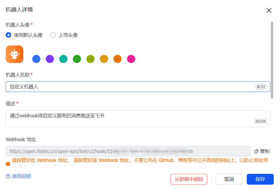The height and width of the screenshot is (189, 280).
Task: Pick the orange avatar color
Action: click(118, 59)
